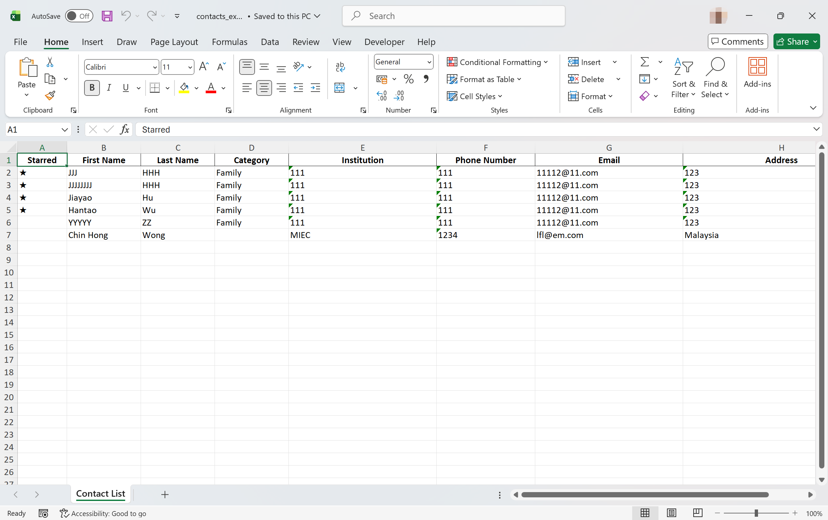
Task: Click the Percent Style icon
Action: coord(408,79)
